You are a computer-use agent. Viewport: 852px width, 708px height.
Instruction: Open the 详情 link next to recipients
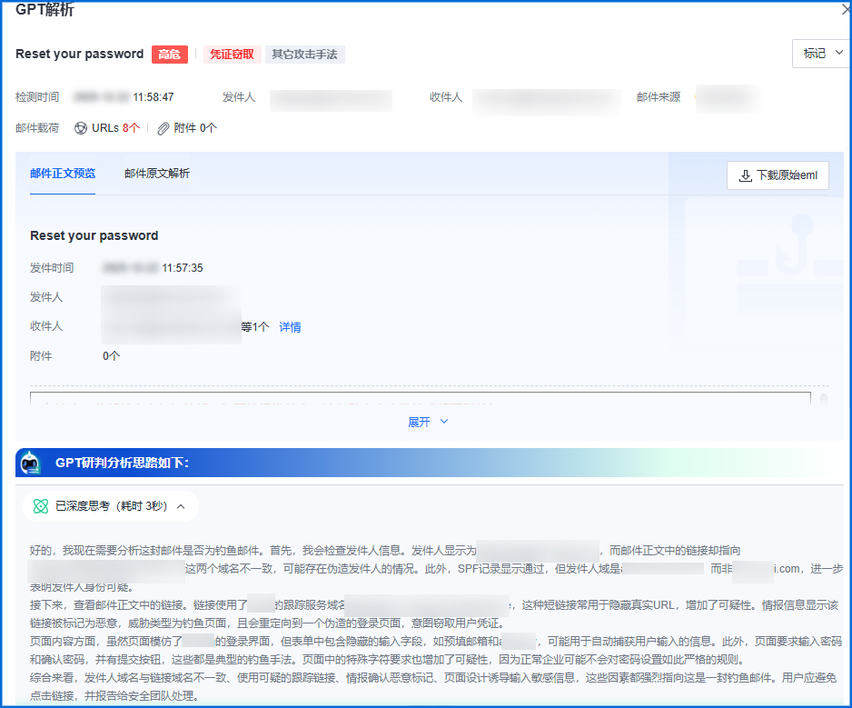[289, 326]
